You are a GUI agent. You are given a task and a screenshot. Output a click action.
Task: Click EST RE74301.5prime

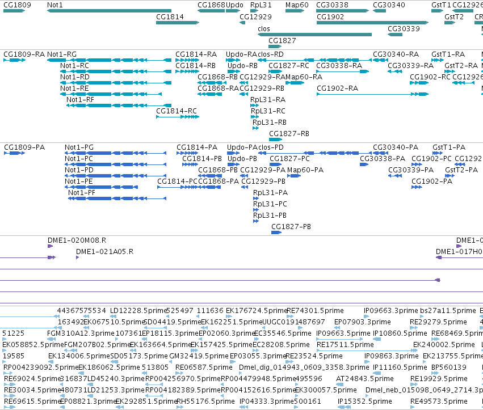290,316
